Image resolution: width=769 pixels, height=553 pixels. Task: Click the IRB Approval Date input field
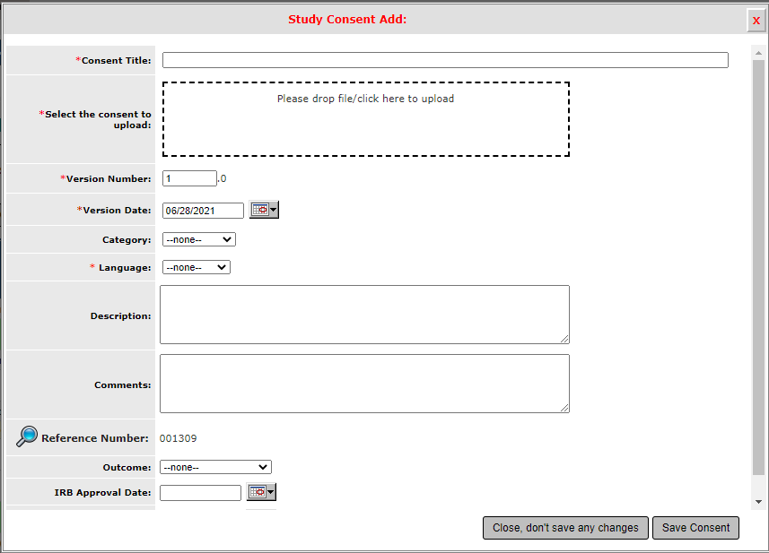pyautogui.click(x=201, y=493)
